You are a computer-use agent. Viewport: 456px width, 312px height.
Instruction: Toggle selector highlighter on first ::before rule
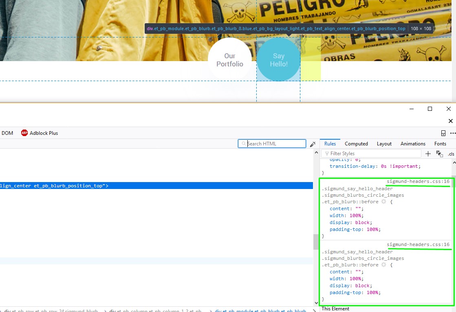(x=383, y=202)
